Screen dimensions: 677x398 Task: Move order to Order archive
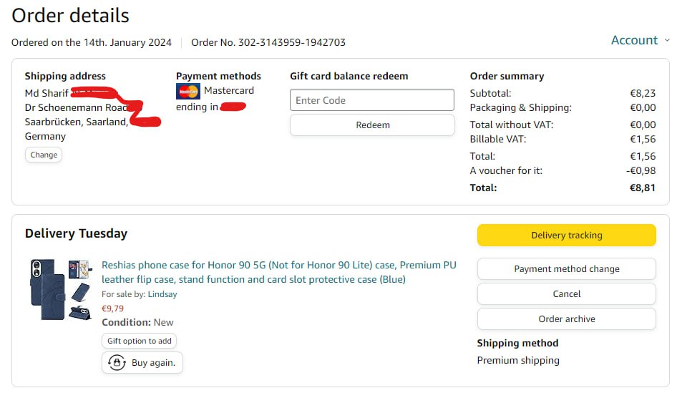566,319
